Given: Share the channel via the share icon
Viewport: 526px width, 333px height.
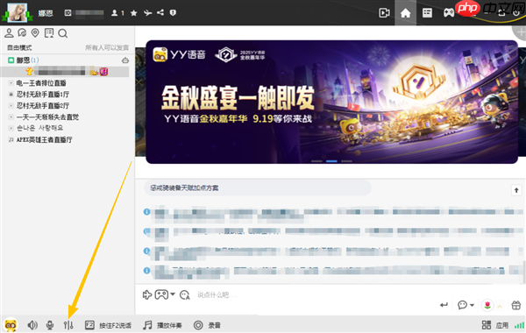Looking at the screenshot, I should [x=160, y=12].
